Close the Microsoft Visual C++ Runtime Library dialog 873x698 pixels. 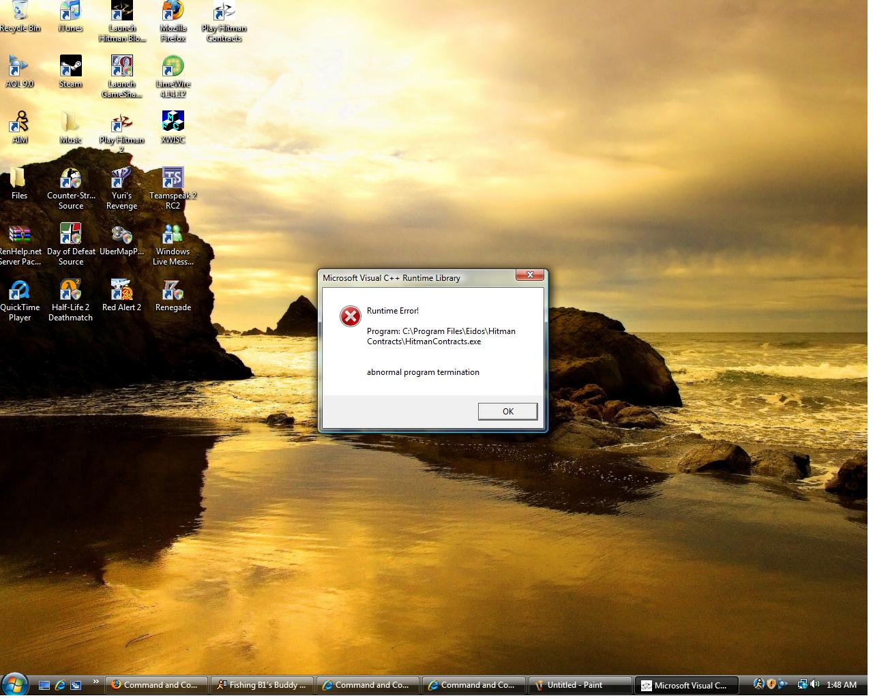530,275
